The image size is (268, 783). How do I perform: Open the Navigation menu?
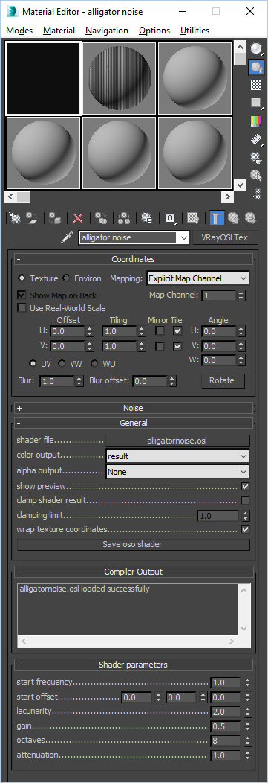point(107,31)
